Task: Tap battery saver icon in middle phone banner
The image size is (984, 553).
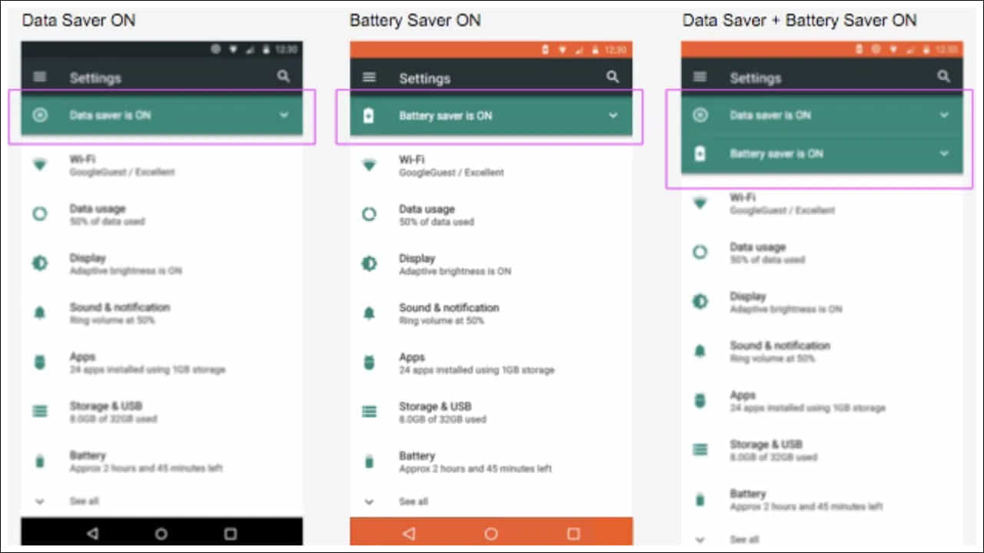Action: tap(369, 116)
